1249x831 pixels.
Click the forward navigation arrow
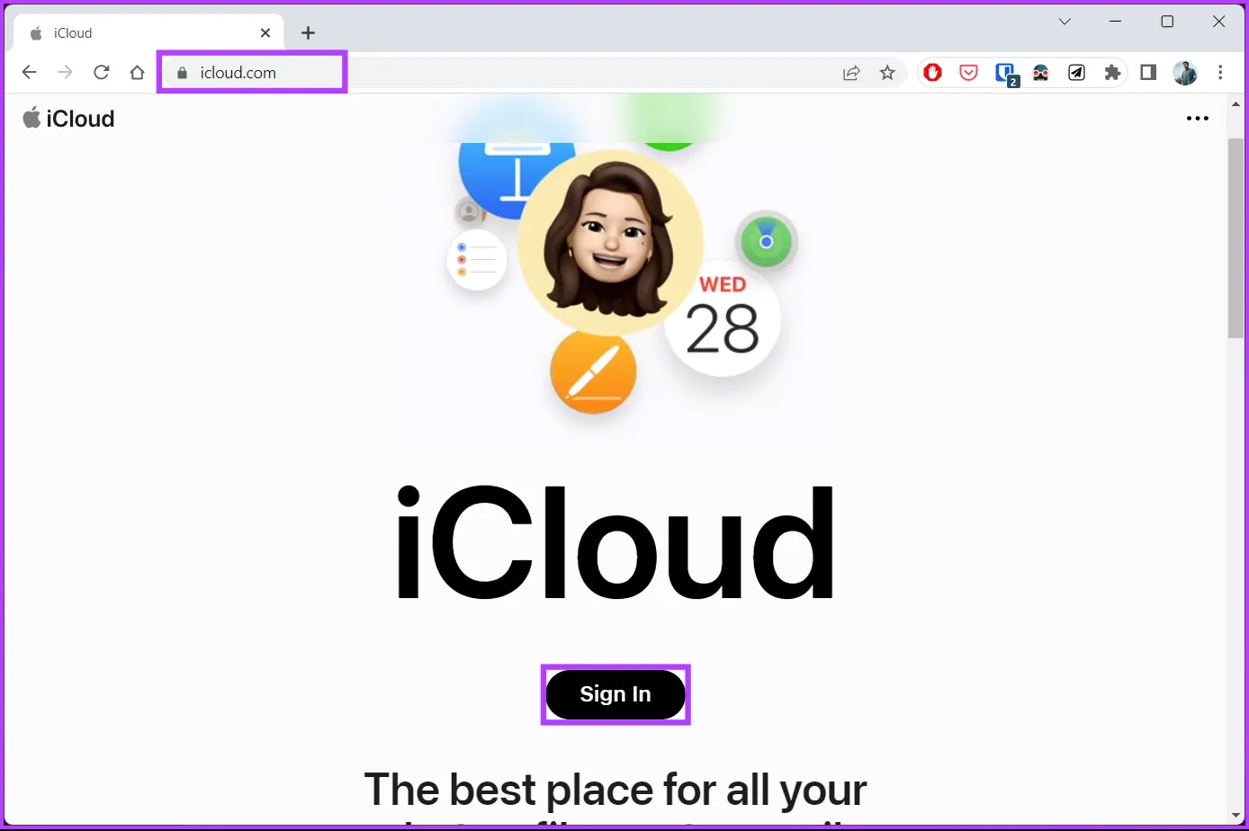pos(65,73)
